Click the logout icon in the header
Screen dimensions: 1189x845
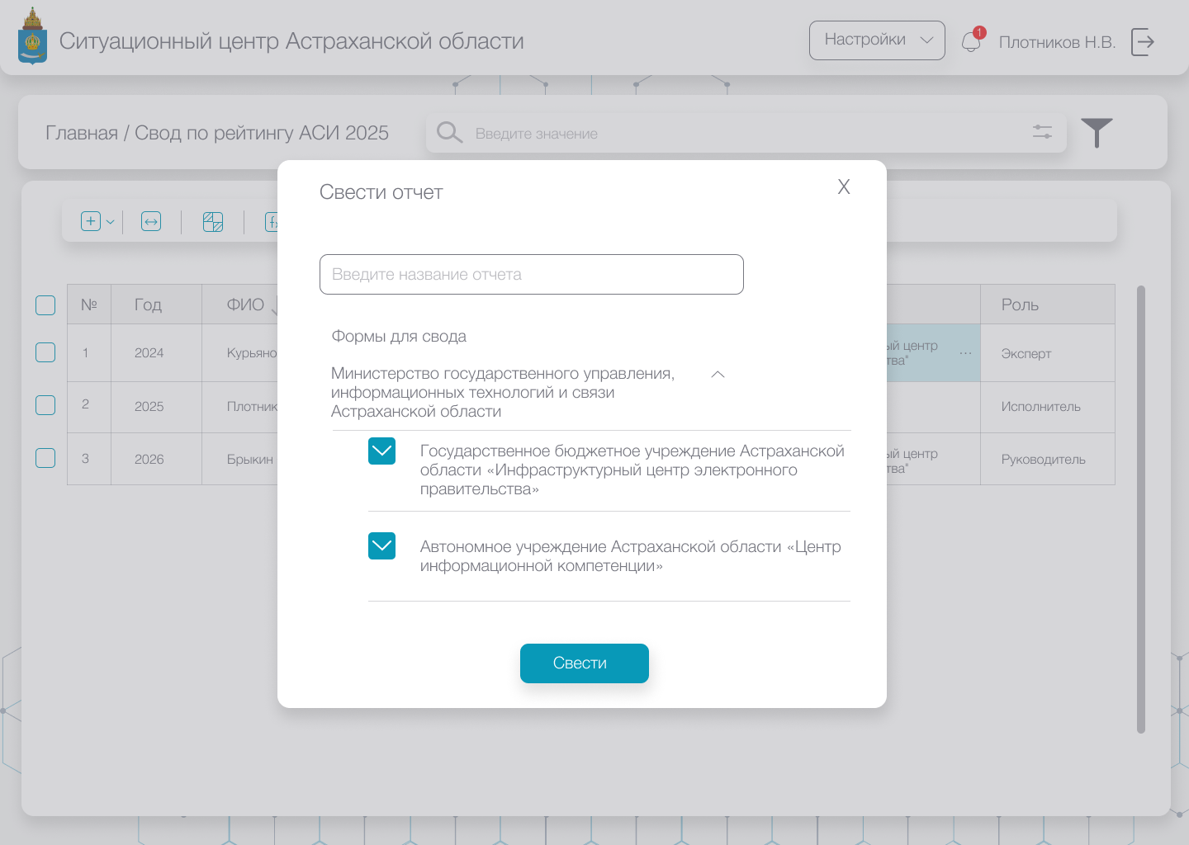point(1142,41)
